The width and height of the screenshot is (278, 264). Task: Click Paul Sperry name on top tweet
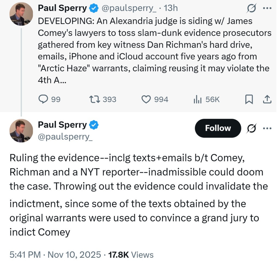(62, 8)
